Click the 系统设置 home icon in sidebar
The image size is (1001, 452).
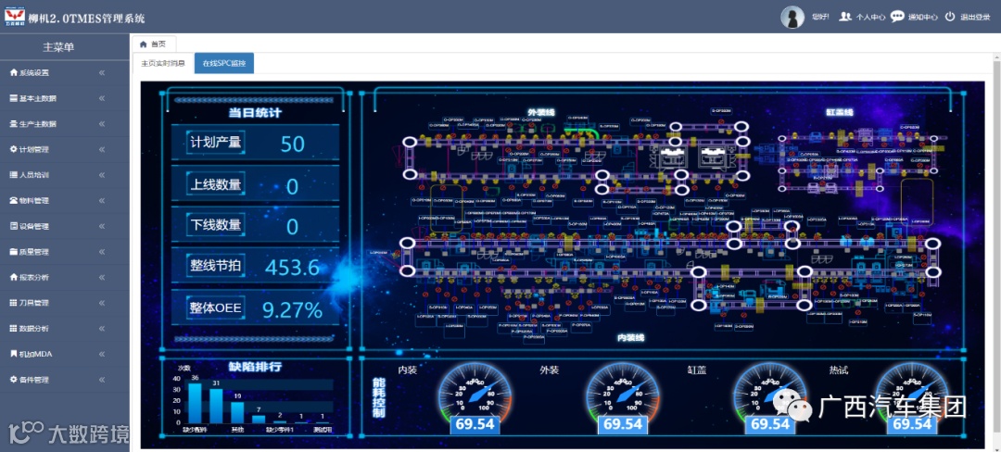click(x=13, y=72)
